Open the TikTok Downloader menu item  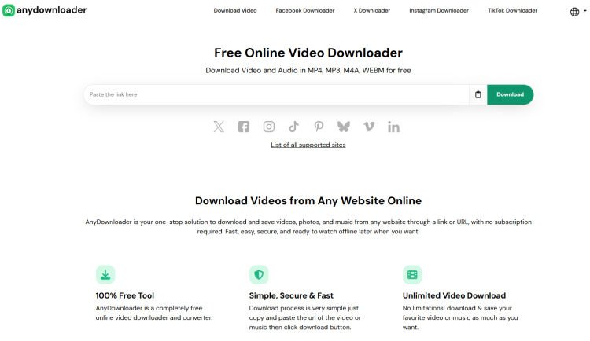[x=512, y=10]
